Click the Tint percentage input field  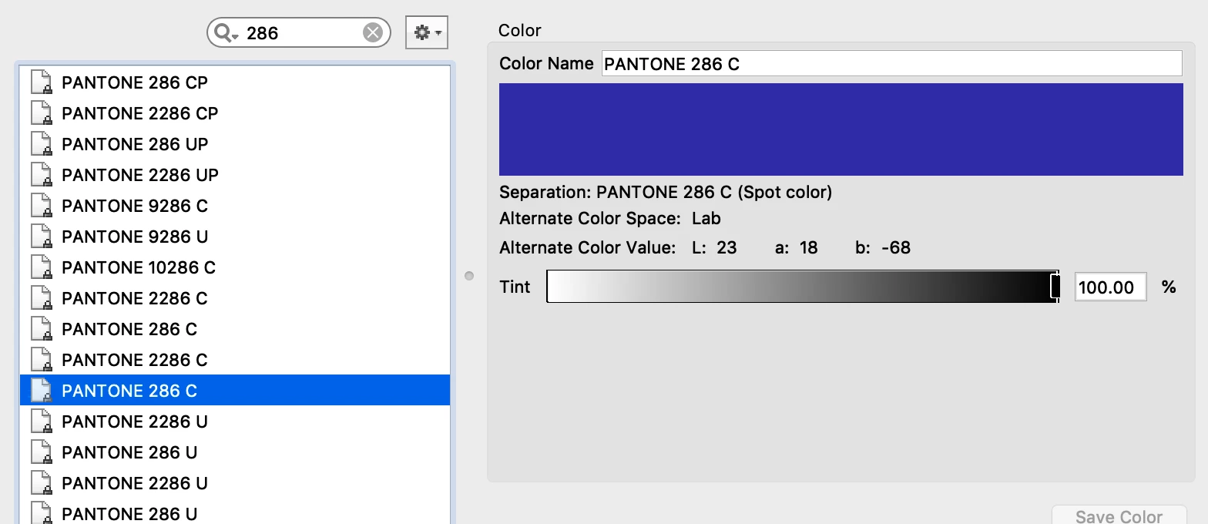(1110, 287)
